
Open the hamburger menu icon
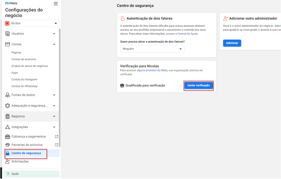coord(56,4)
